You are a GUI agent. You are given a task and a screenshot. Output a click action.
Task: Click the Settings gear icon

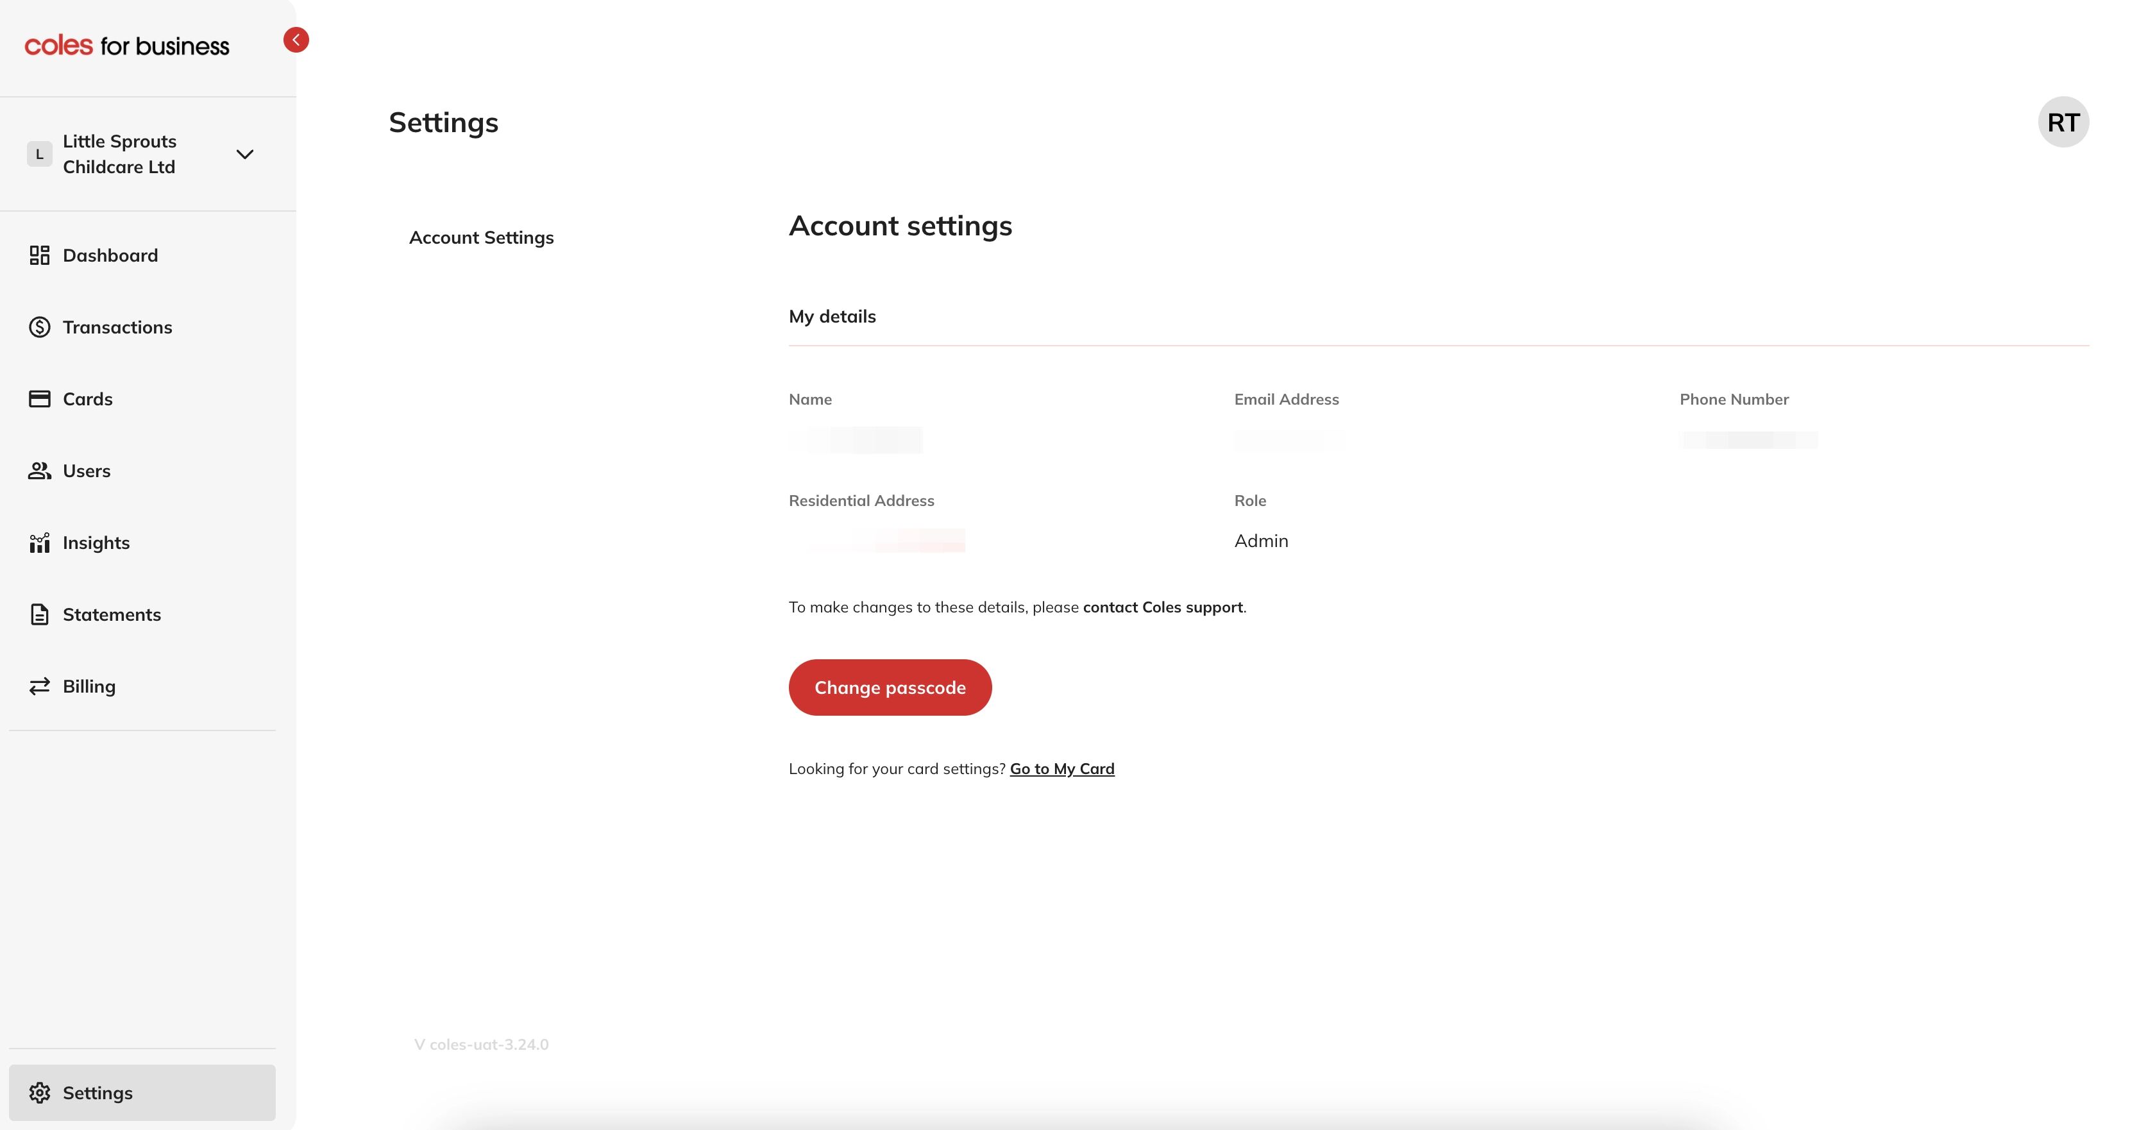click(40, 1092)
